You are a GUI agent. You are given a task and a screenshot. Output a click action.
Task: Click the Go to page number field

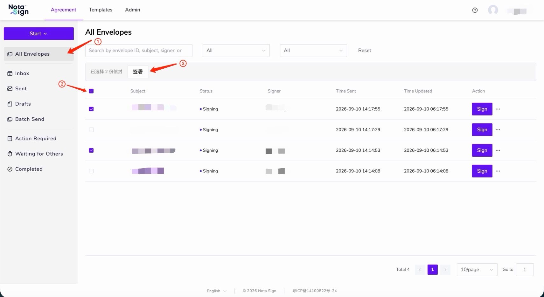click(525, 270)
